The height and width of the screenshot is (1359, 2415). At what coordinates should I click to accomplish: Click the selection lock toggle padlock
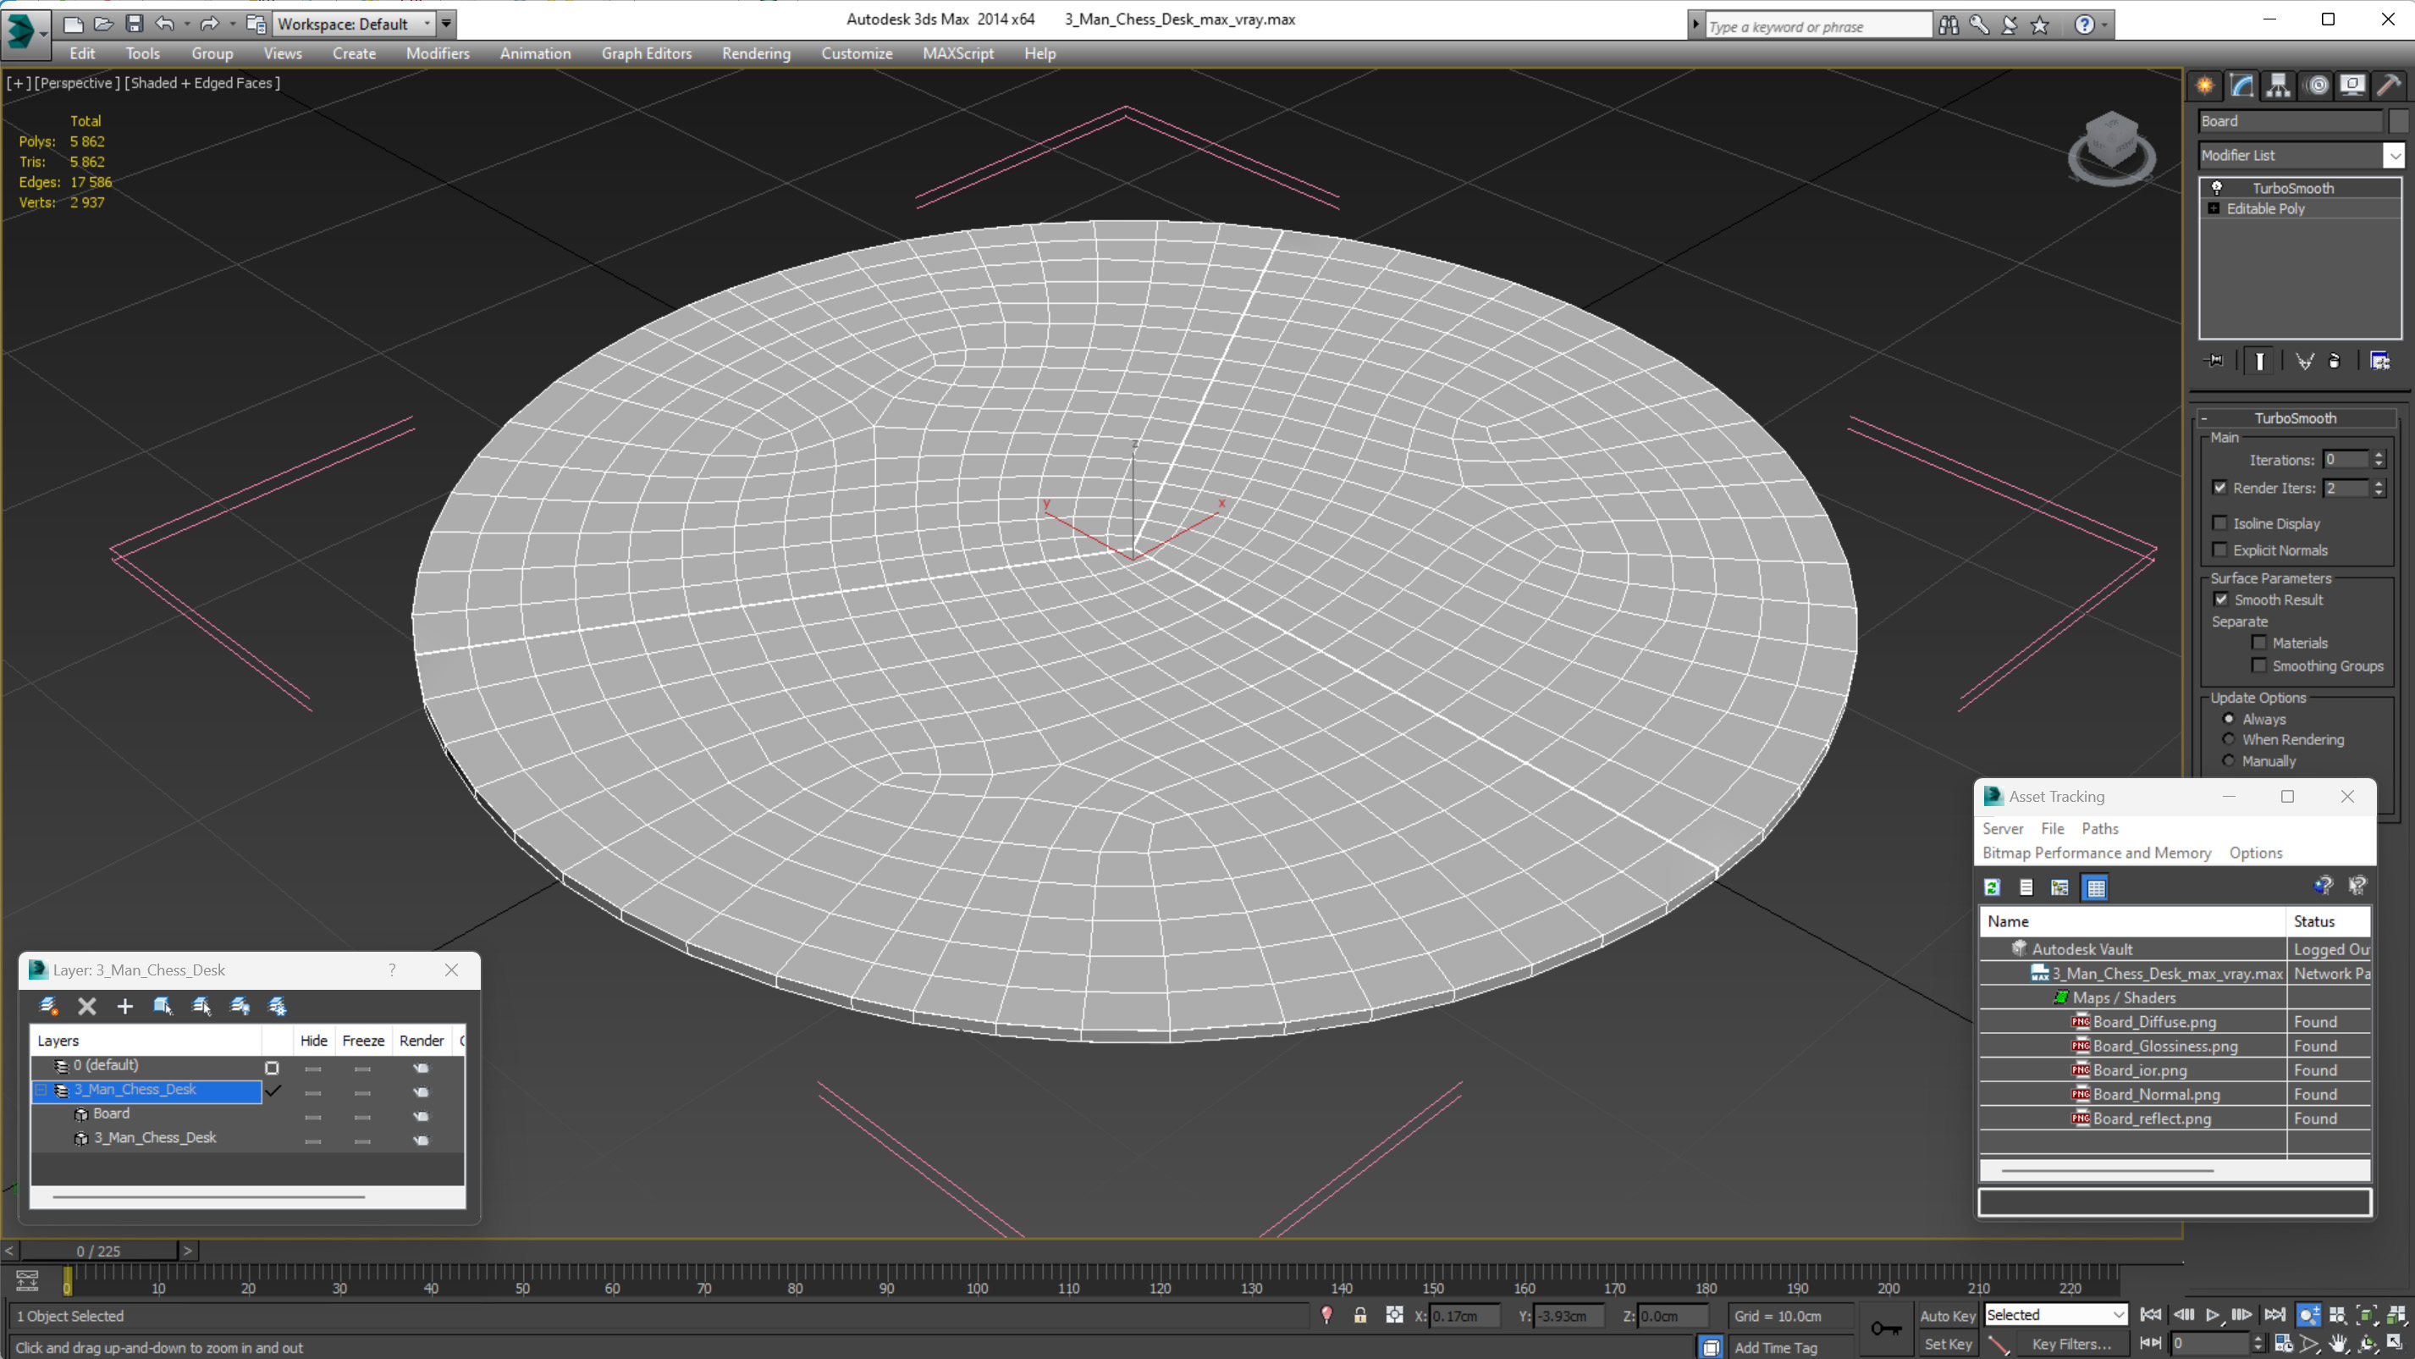[1360, 1315]
